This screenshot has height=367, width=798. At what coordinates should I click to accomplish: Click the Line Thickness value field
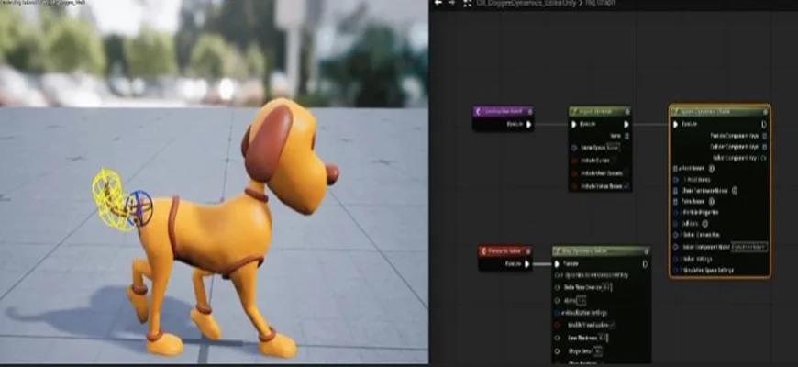603,338
